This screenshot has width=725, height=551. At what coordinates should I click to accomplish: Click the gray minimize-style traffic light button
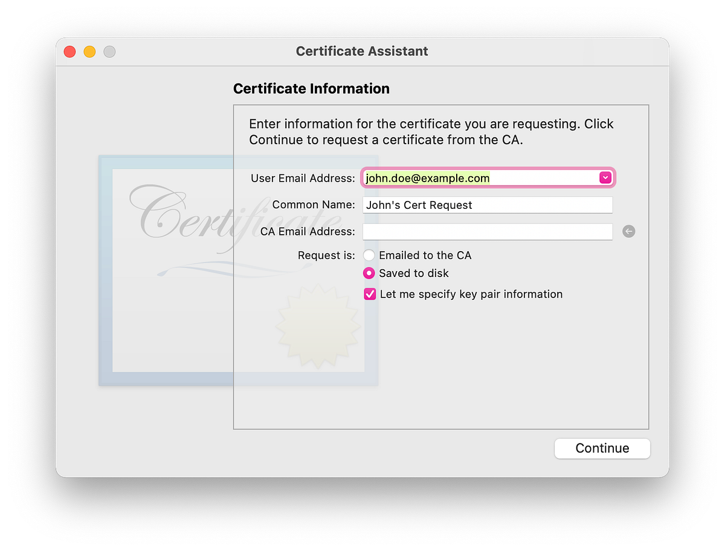coord(109,51)
